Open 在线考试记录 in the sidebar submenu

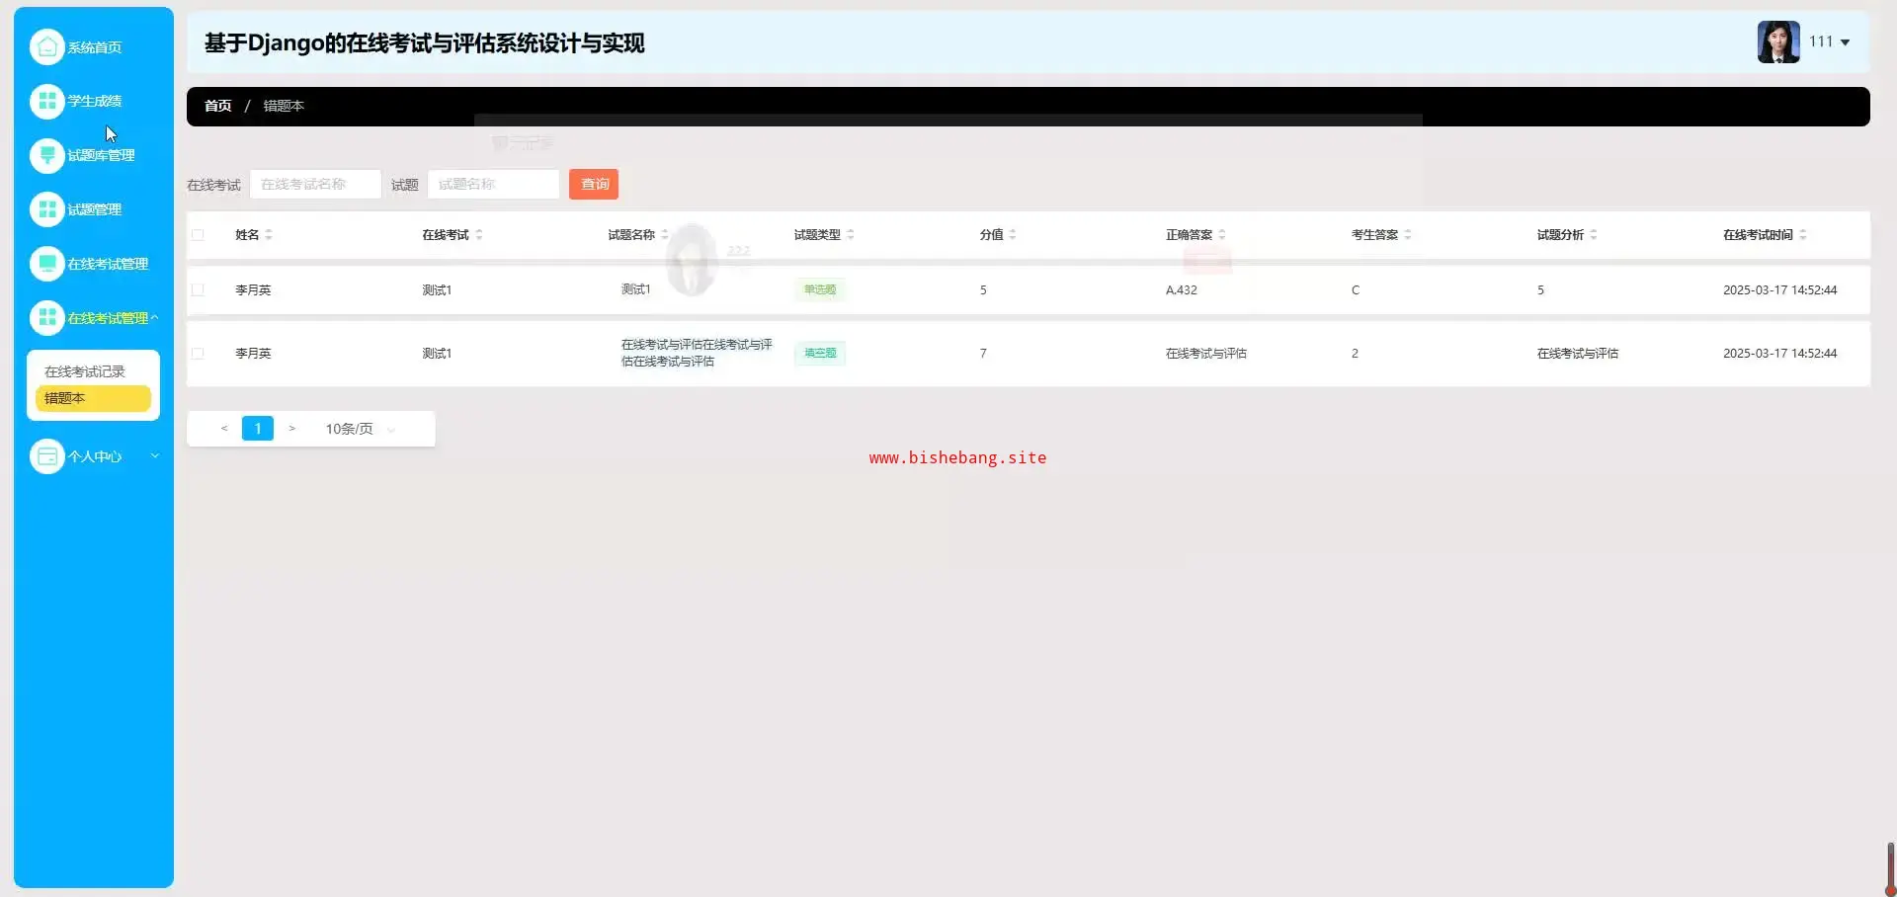tap(85, 371)
